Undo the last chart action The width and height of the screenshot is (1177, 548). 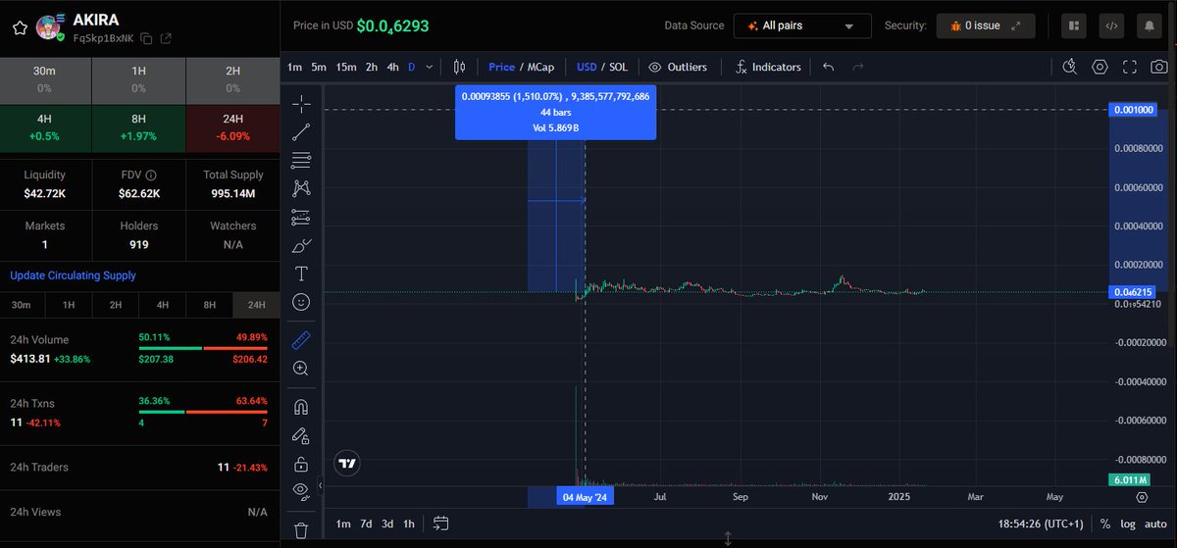[828, 67]
